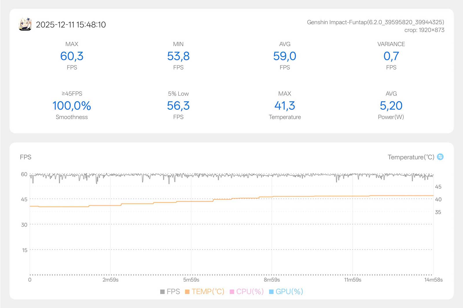
Task: Click the session timestamp 2025-12-11 15:48:10
Action: pyautogui.click(x=71, y=25)
